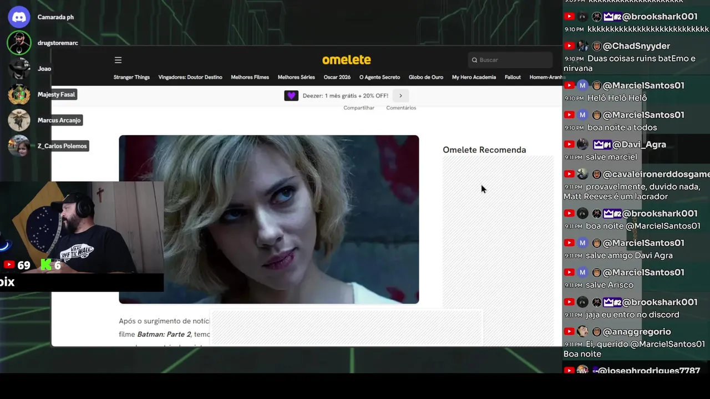710x399 pixels.
Task: Click the Comentários link
Action: (x=401, y=108)
